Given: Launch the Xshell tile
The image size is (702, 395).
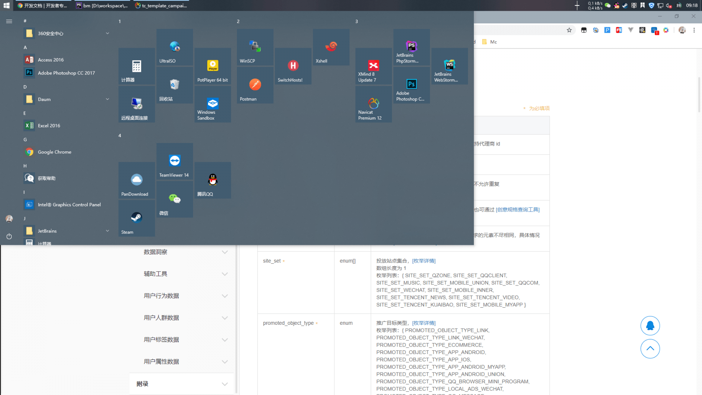Looking at the screenshot, I should pos(331,47).
